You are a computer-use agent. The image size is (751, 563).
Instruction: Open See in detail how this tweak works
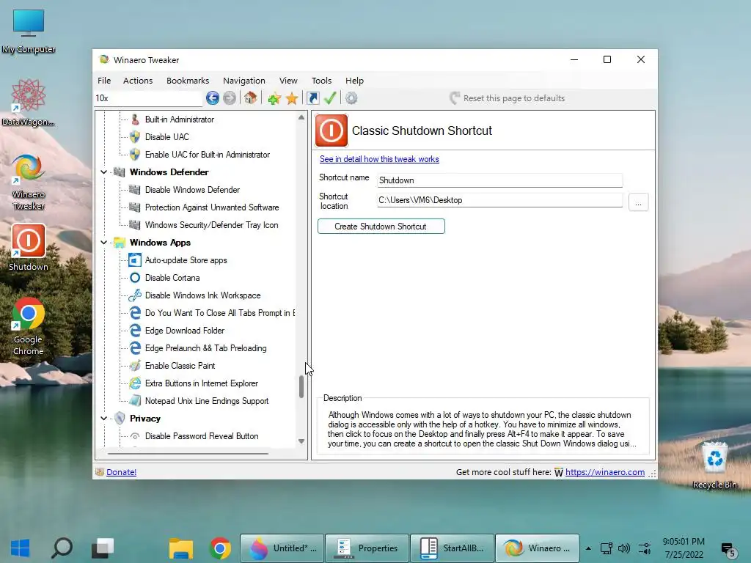379,159
